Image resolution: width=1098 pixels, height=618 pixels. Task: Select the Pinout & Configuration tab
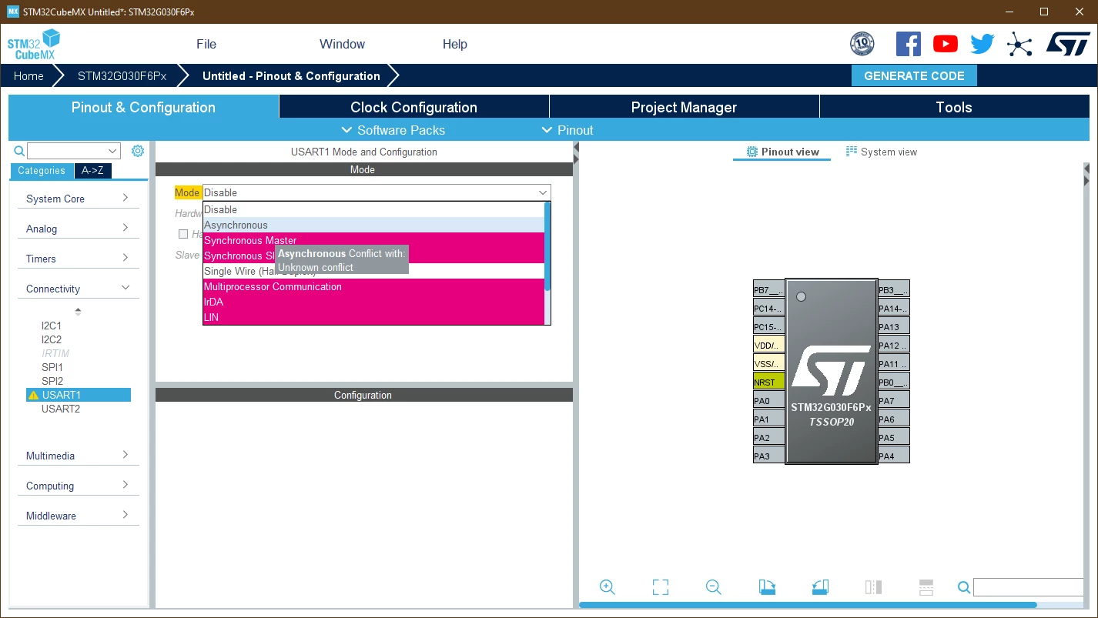point(144,107)
